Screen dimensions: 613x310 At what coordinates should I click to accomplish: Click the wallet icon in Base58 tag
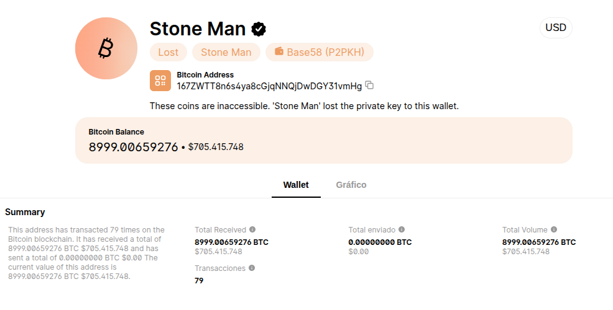[x=279, y=51]
